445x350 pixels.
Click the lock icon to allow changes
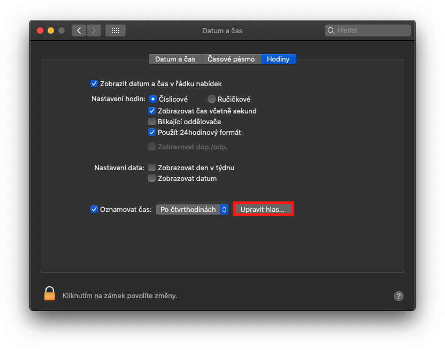tap(50, 294)
